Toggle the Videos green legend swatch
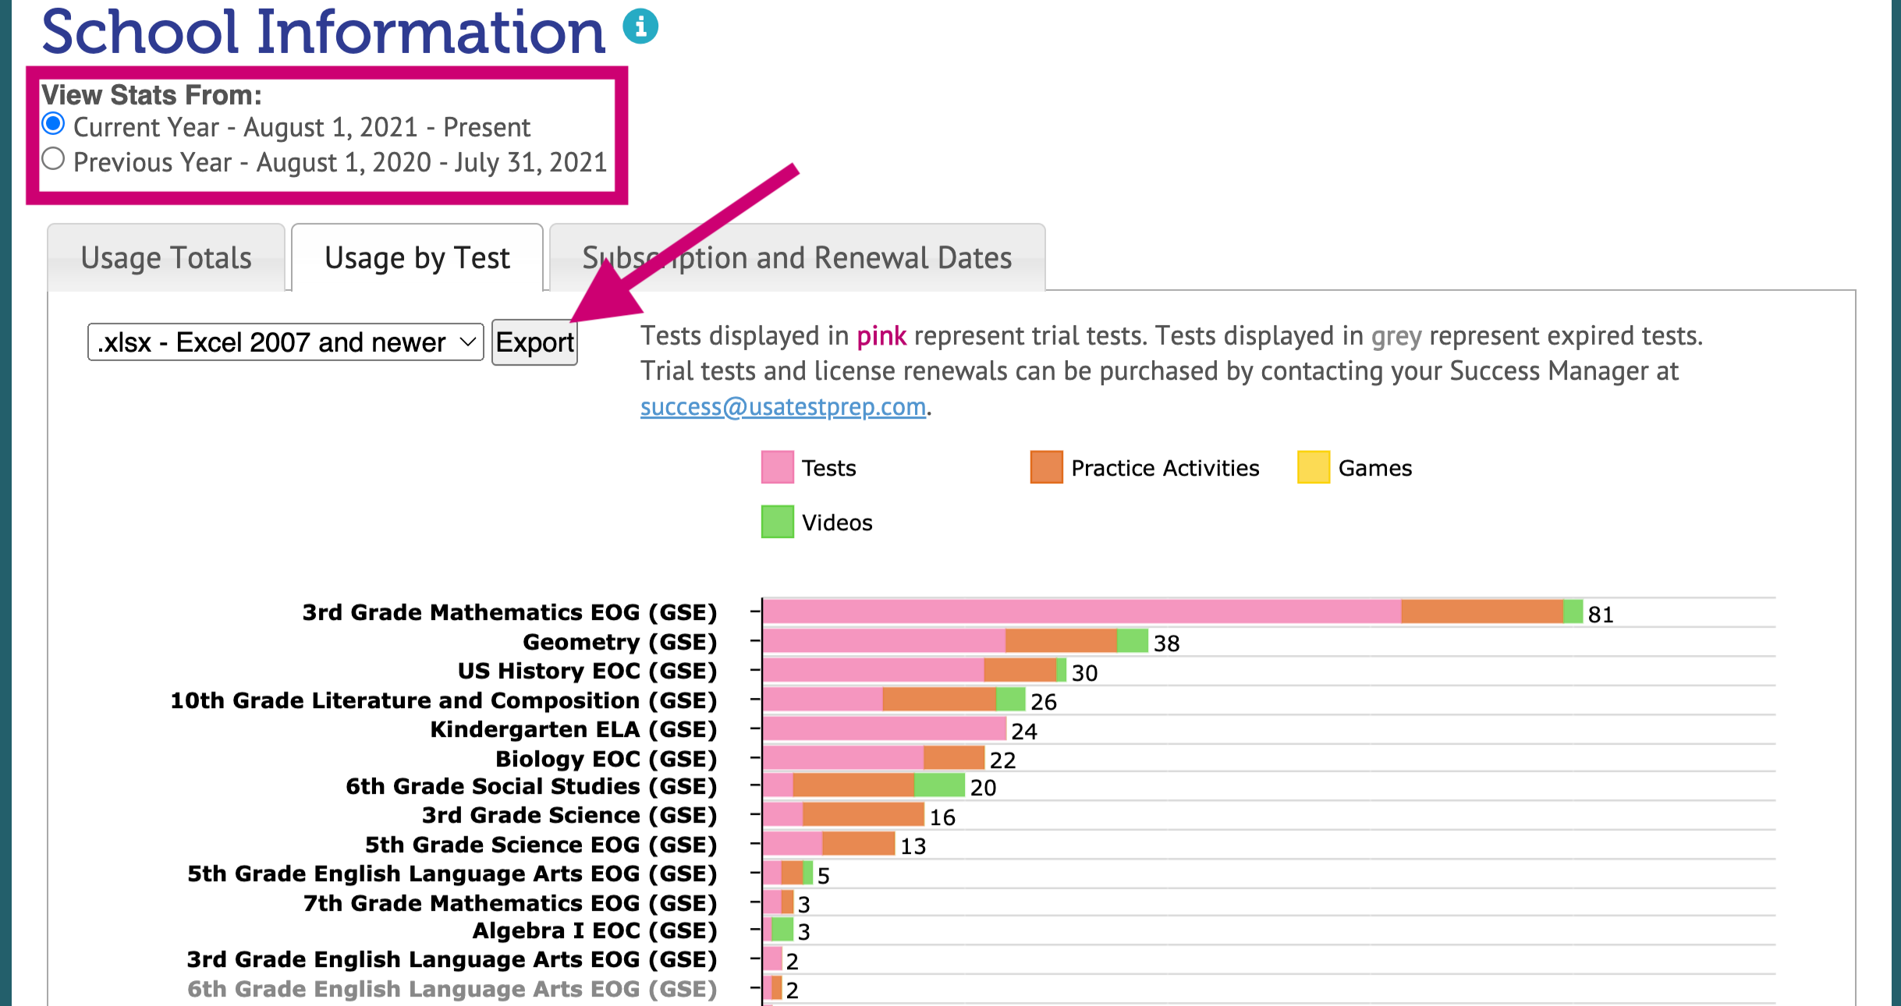Viewport: 1901px width, 1006px height. 777,522
